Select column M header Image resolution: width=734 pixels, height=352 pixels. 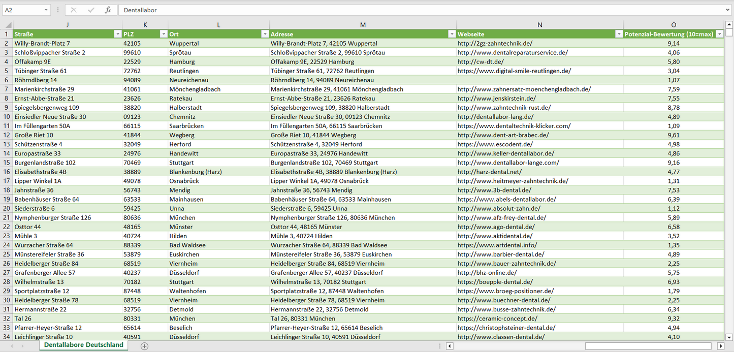click(x=363, y=25)
